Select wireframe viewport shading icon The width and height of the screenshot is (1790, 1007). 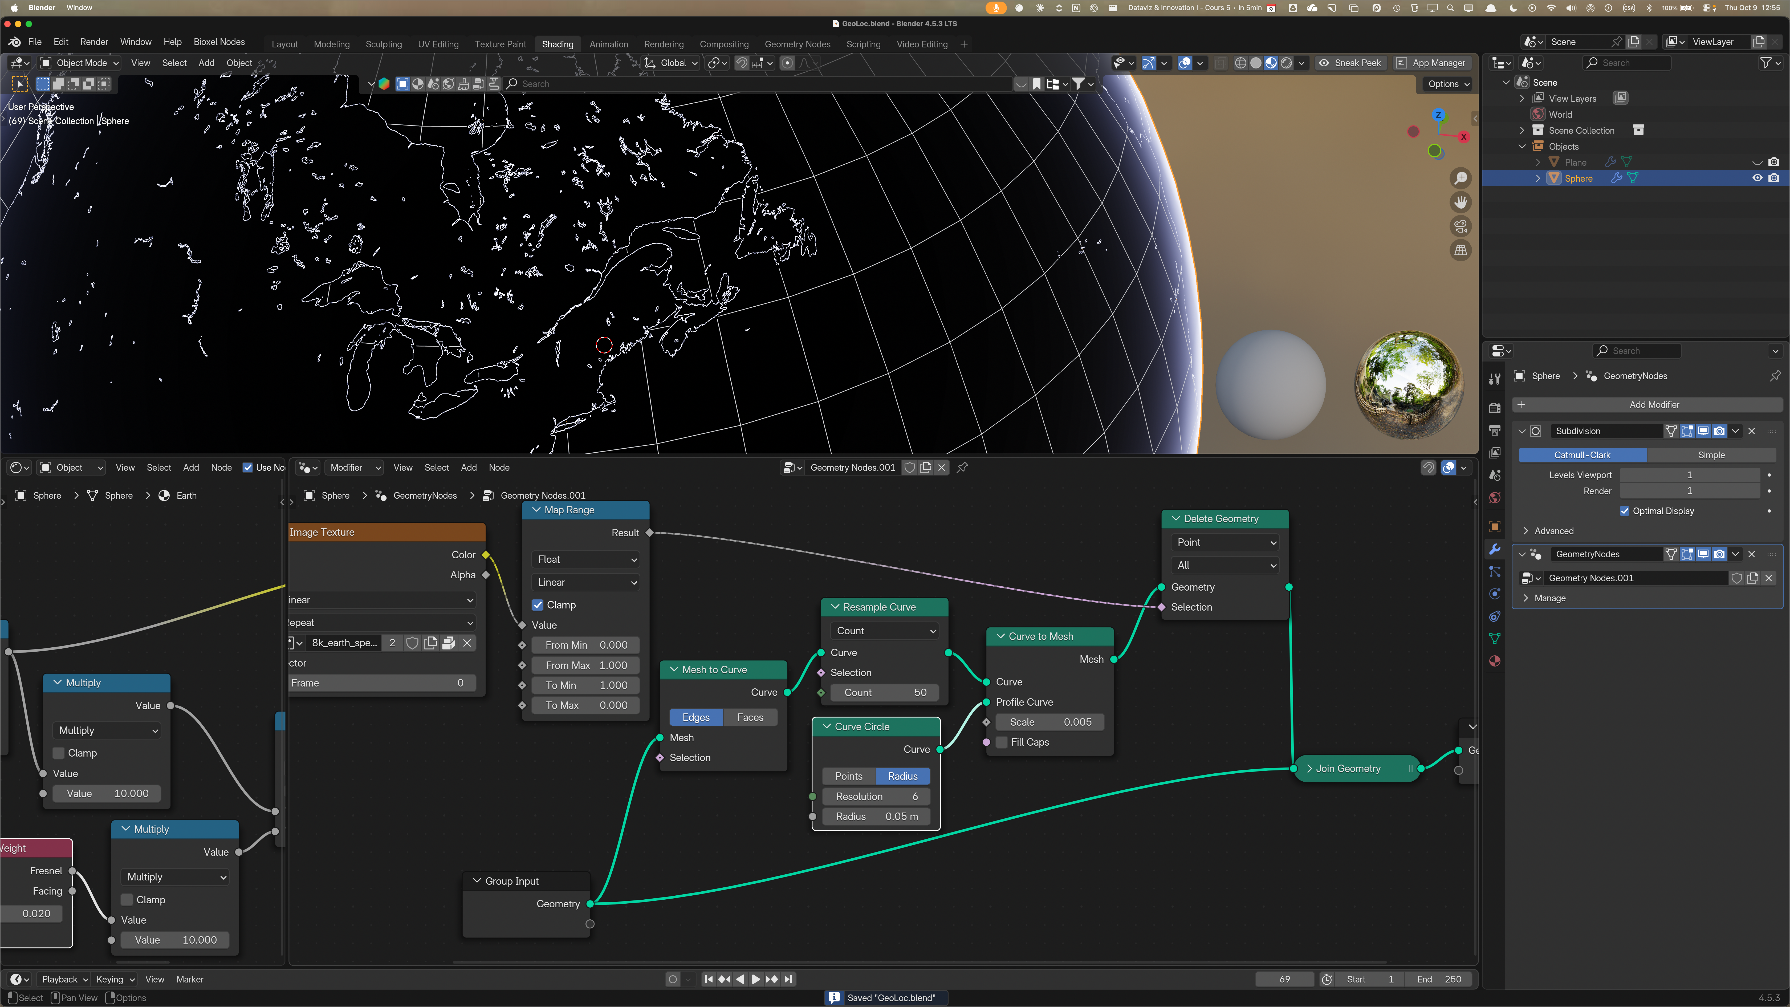pyautogui.click(x=1240, y=63)
